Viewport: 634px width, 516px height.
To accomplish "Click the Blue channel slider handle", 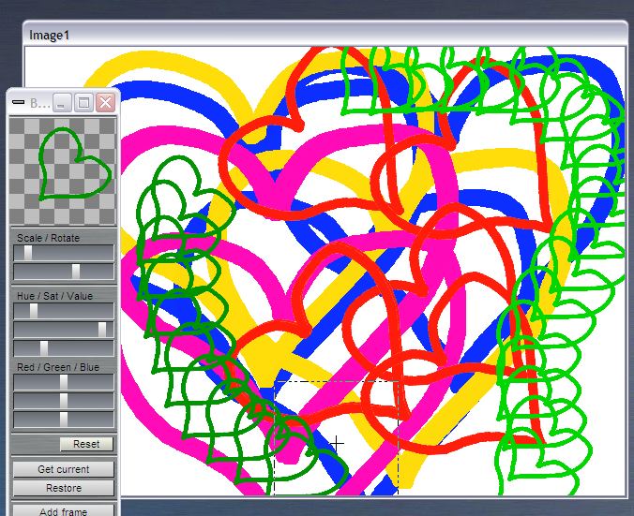I will (x=64, y=420).
